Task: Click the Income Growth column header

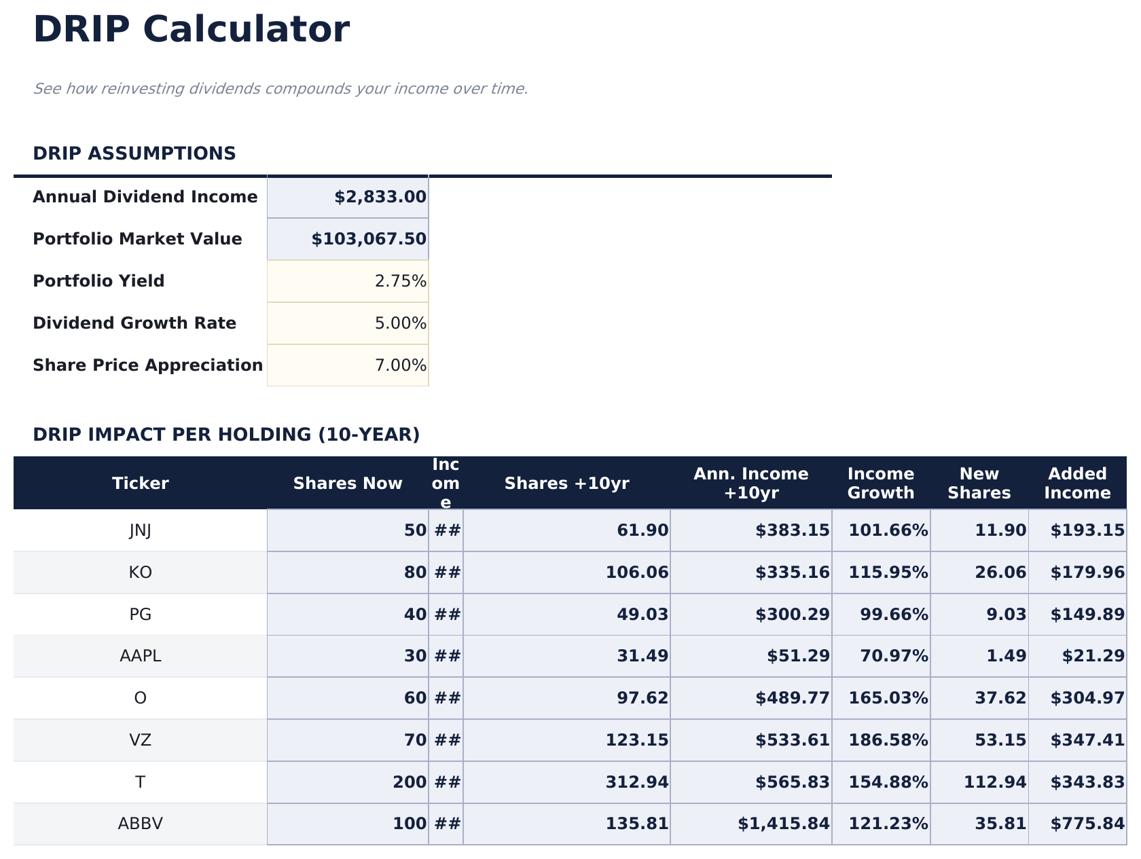Action: (880, 483)
